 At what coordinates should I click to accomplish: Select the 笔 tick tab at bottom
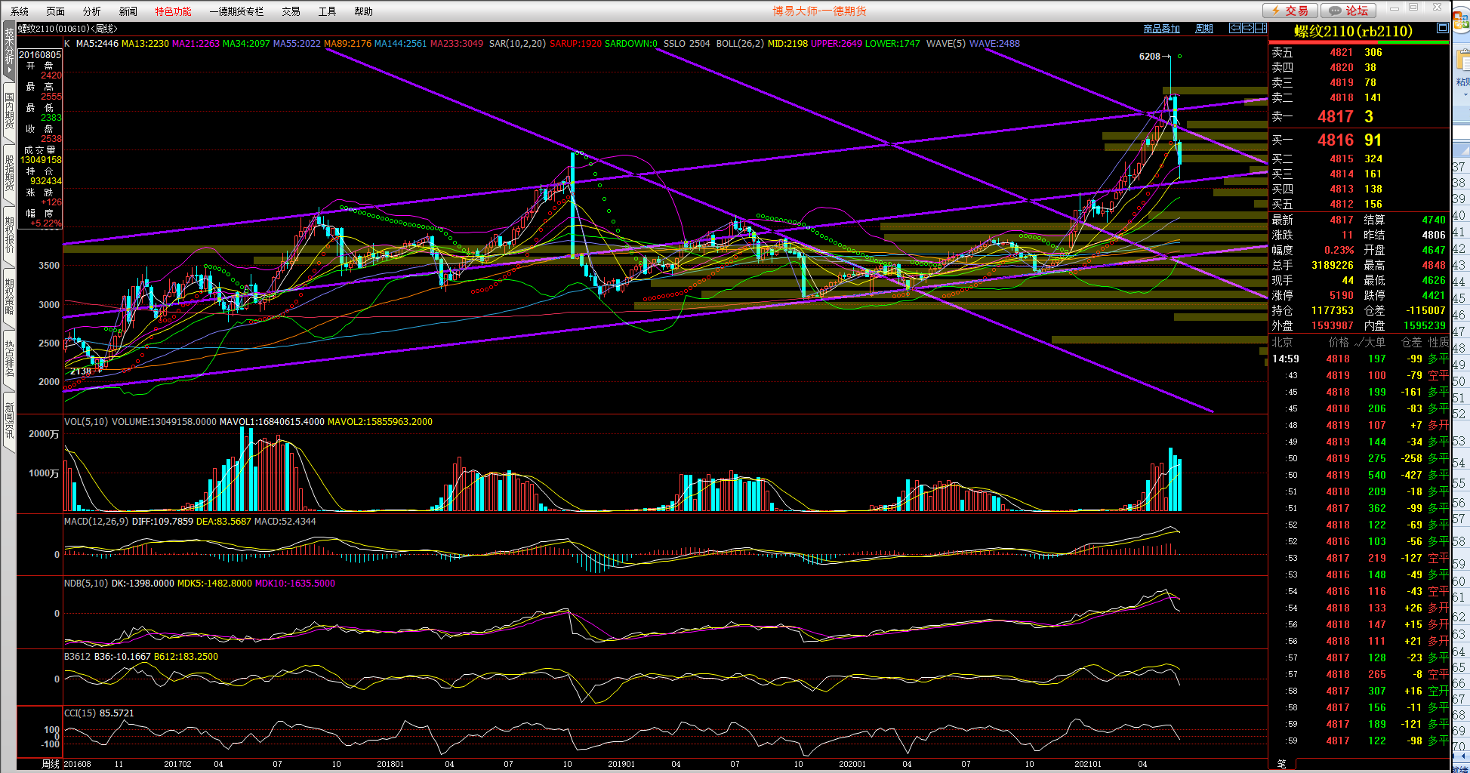click(x=1281, y=764)
